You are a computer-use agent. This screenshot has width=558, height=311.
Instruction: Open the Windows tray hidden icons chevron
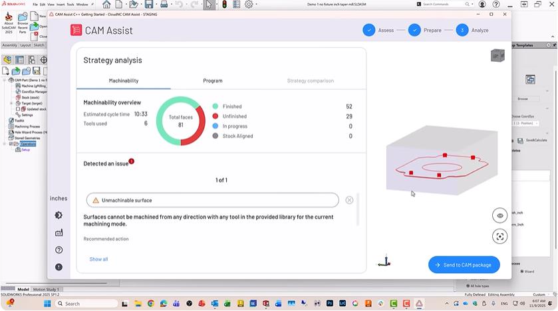pos(447,304)
